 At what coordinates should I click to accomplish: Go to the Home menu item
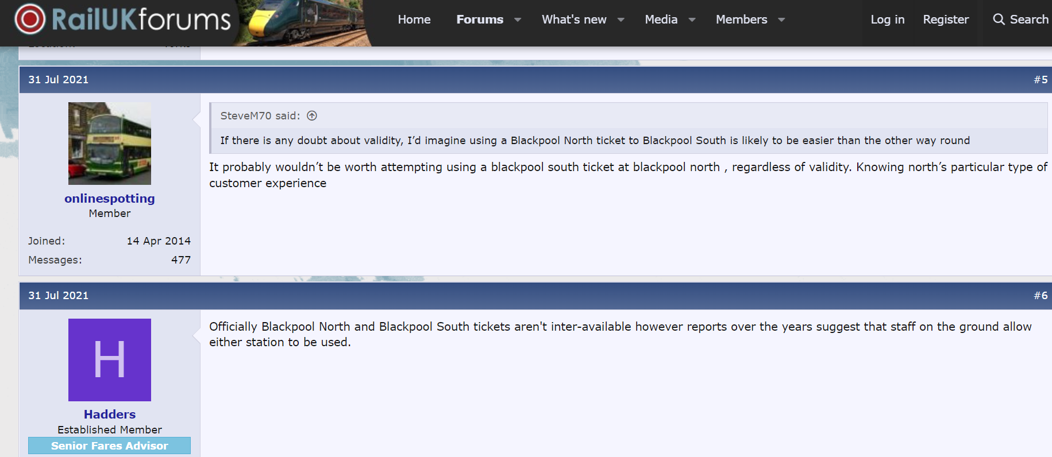pos(414,20)
